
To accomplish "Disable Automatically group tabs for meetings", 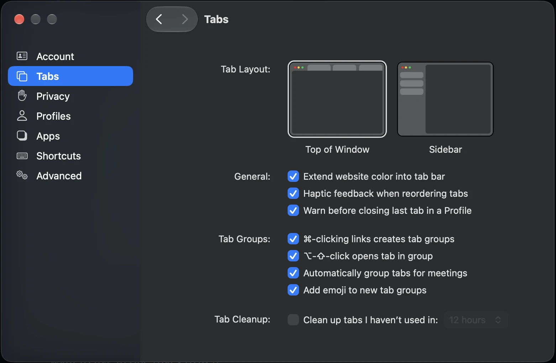I will click(293, 273).
